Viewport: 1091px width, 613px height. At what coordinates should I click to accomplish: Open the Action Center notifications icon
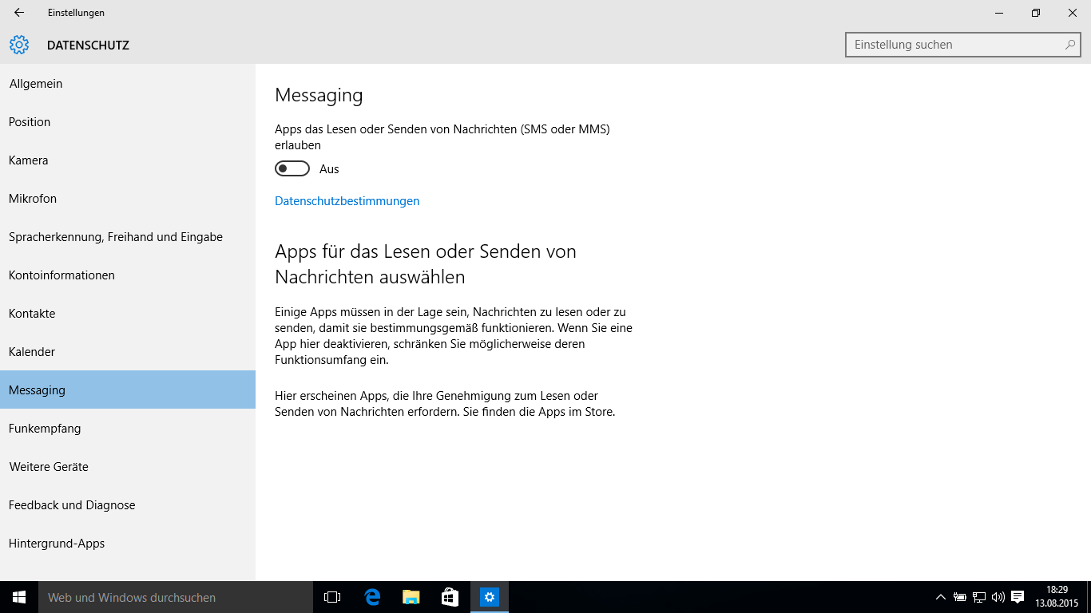coord(1018,597)
